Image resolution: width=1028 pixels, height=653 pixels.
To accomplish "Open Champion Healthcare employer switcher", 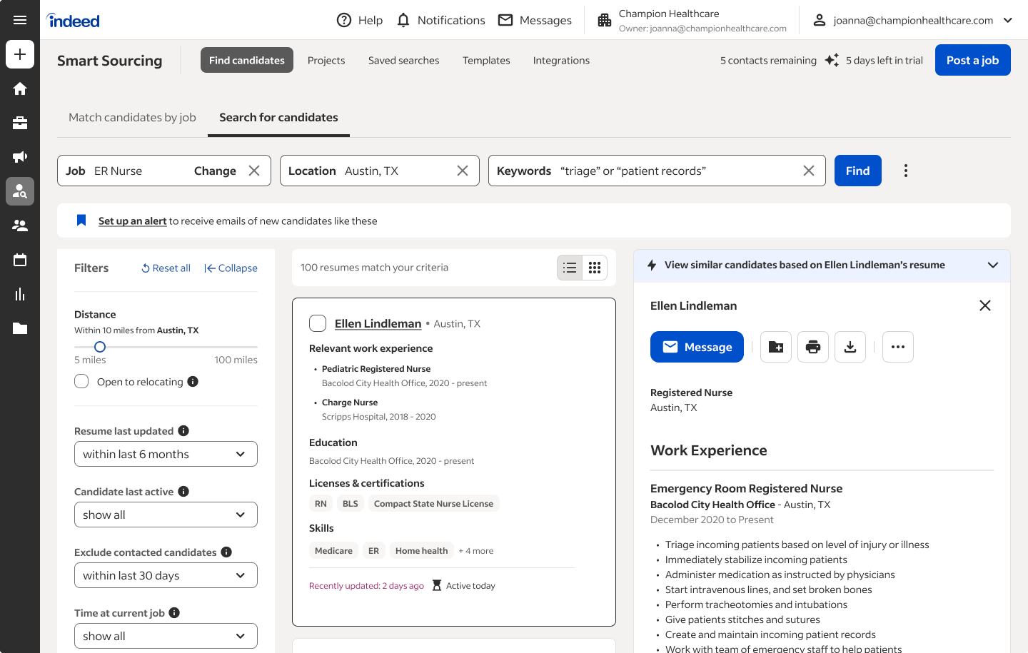I will 692,20.
